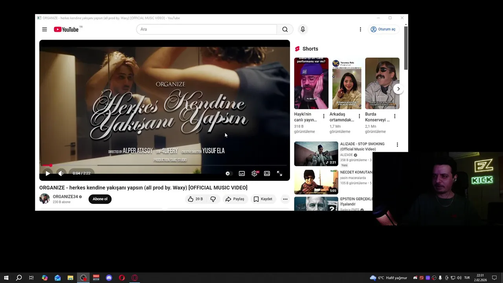Click the 0:04 / 2:22 time display

pyautogui.click(x=81, y=173)
